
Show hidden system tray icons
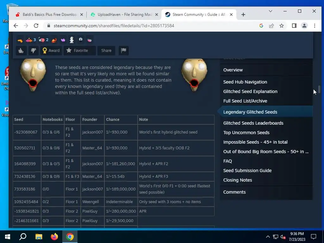coord(268,237)
